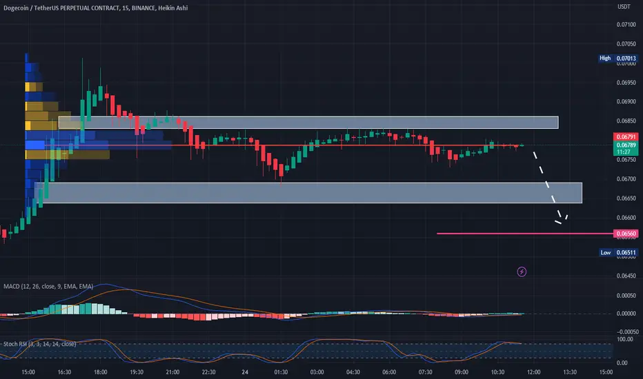Click the green 0.06789 current price label

(626, 145)
